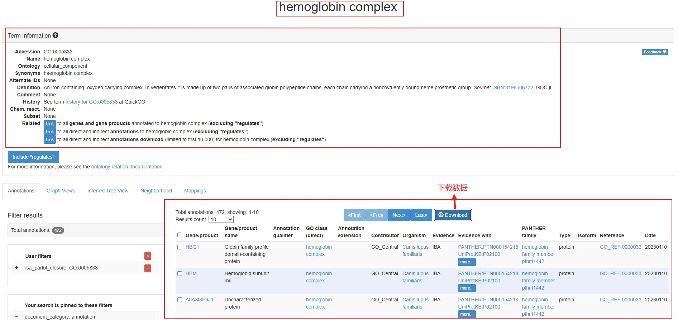Toggle the select-all checkbox in table header

(180, 235)
